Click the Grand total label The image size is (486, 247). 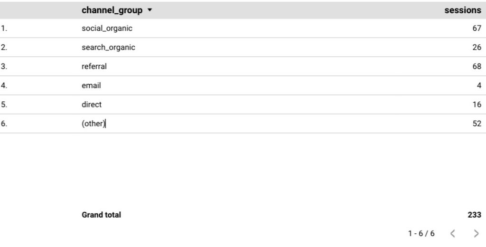101,215
